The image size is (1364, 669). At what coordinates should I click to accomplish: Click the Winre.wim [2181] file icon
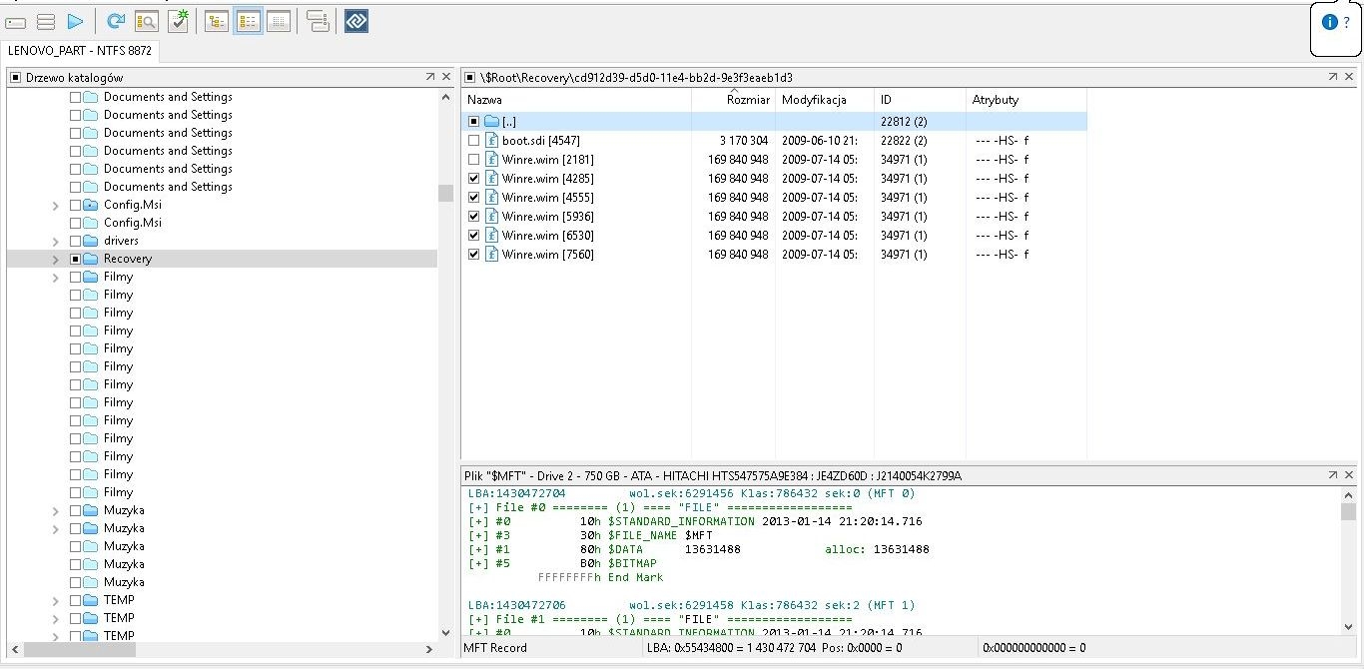492,160
